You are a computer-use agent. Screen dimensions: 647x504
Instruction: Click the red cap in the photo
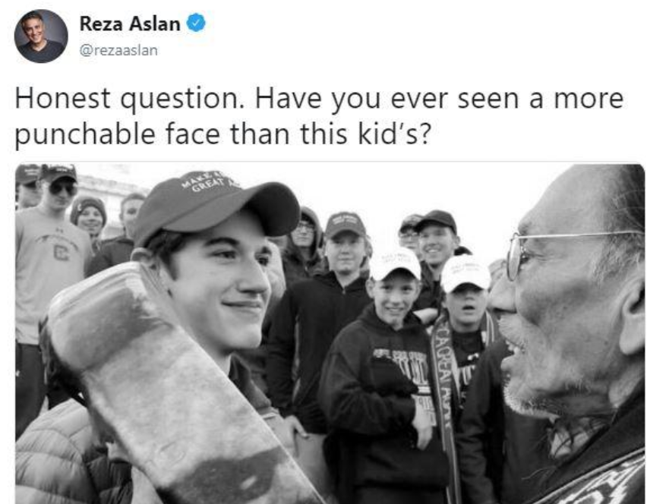(216, 206)
